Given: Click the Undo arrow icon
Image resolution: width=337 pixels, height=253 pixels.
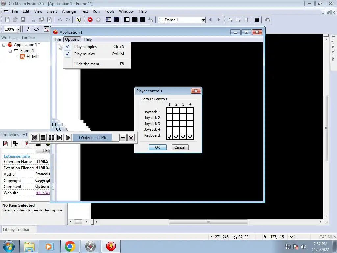Looking at the screenshot, I should pos(60,20).
